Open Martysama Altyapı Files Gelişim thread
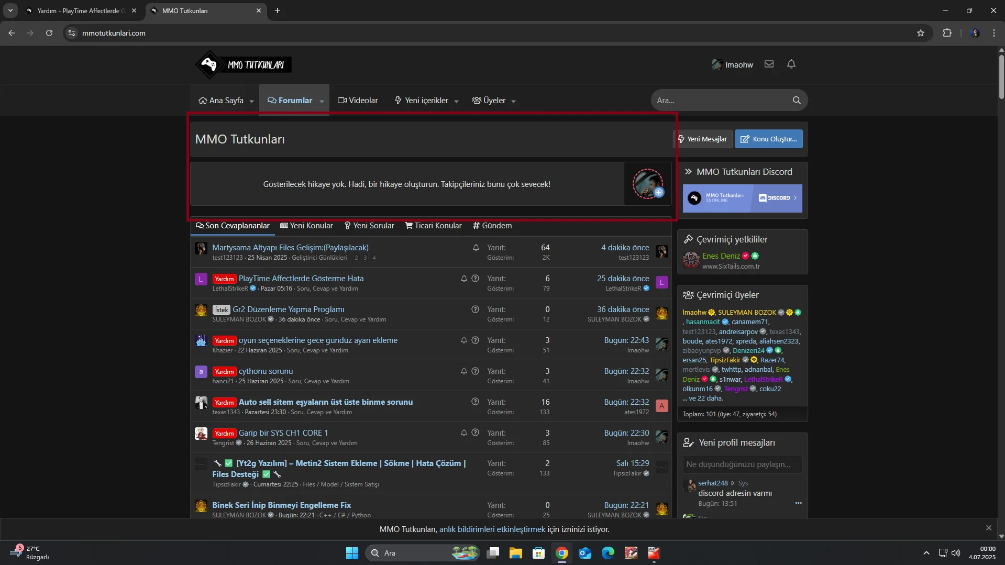 coord(290,248)
